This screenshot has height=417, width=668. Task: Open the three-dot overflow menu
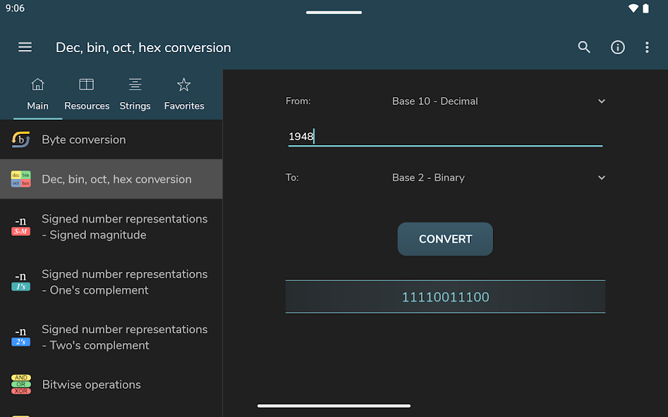pos(647,47)
